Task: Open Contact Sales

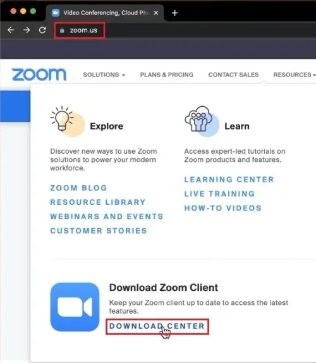Action: click(x=233, y=75)
